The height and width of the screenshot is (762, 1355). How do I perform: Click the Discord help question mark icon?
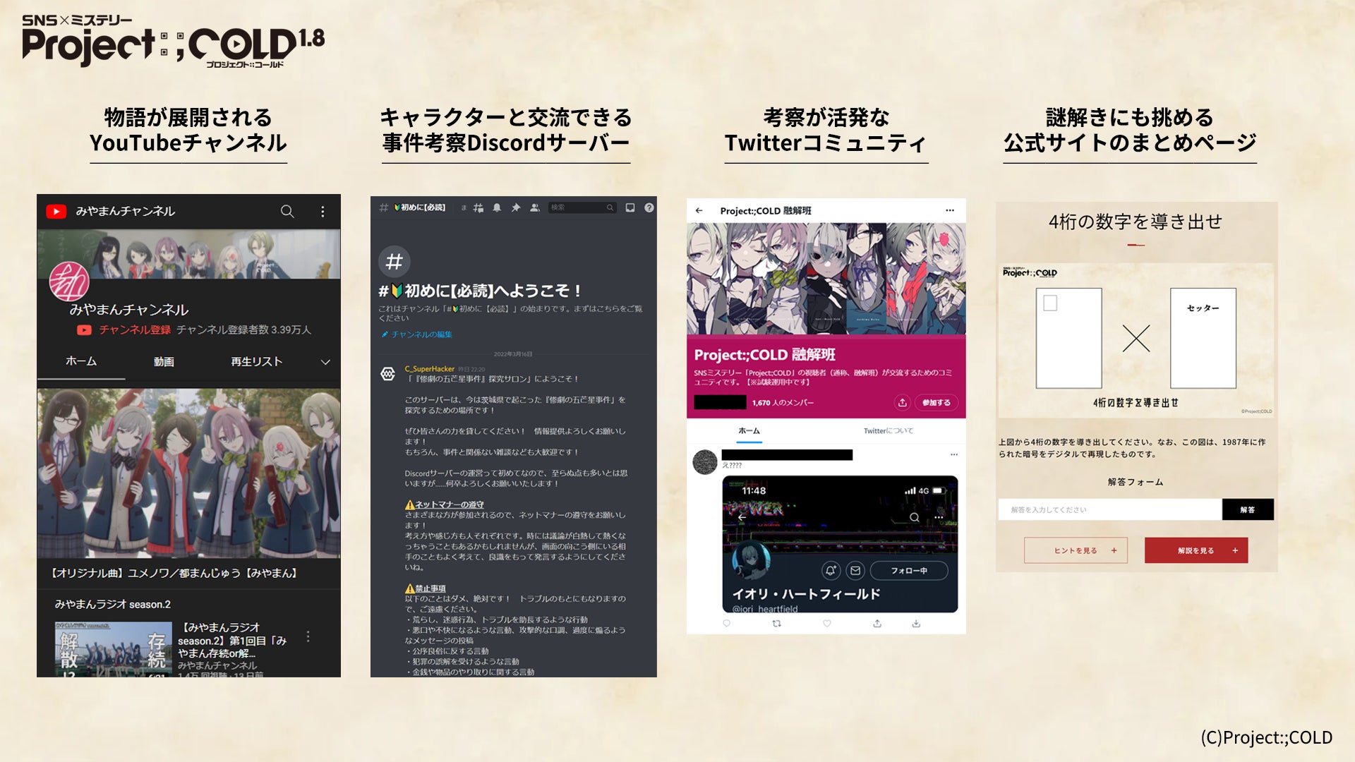pyautogui.click(x=649, y=207)
